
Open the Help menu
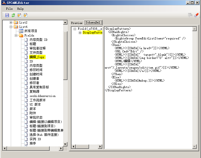click(21, 9)
